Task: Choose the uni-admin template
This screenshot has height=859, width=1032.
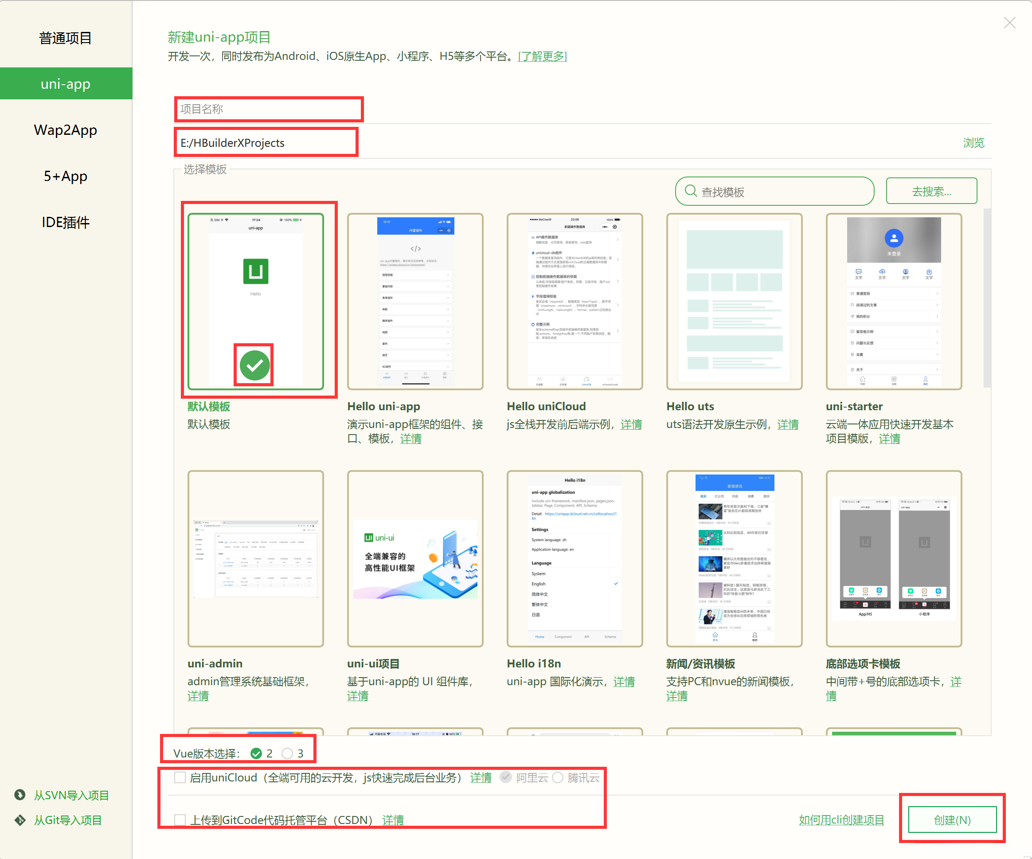Action: pos(255,558)
